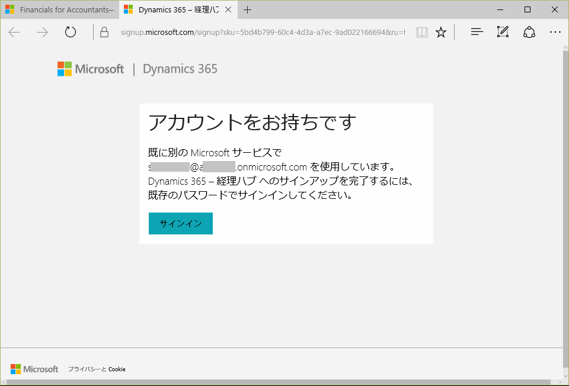Screen dimensions: 569x386
Task: Maximize the browser window
Action: [x=528, y=10]
